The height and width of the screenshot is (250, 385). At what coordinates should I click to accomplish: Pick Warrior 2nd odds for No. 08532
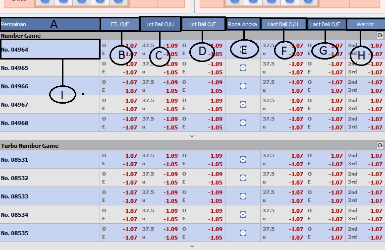pyautogui.click(x=376, y=174)
